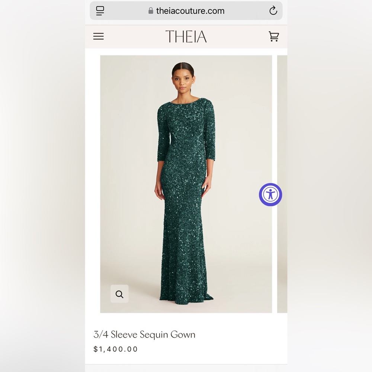Go to homepage via THEIA logo
372x372 pixels.
tap(186, 36)
